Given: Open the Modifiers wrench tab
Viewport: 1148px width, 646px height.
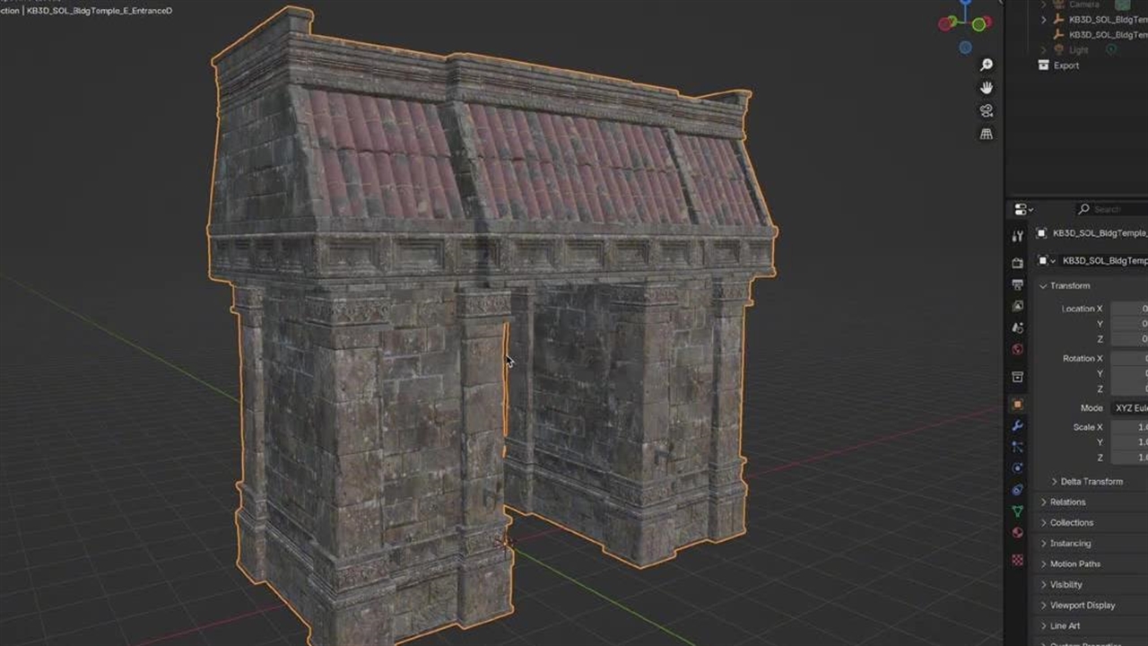Looking at the screenshot, I should (x=1017, y=425).
